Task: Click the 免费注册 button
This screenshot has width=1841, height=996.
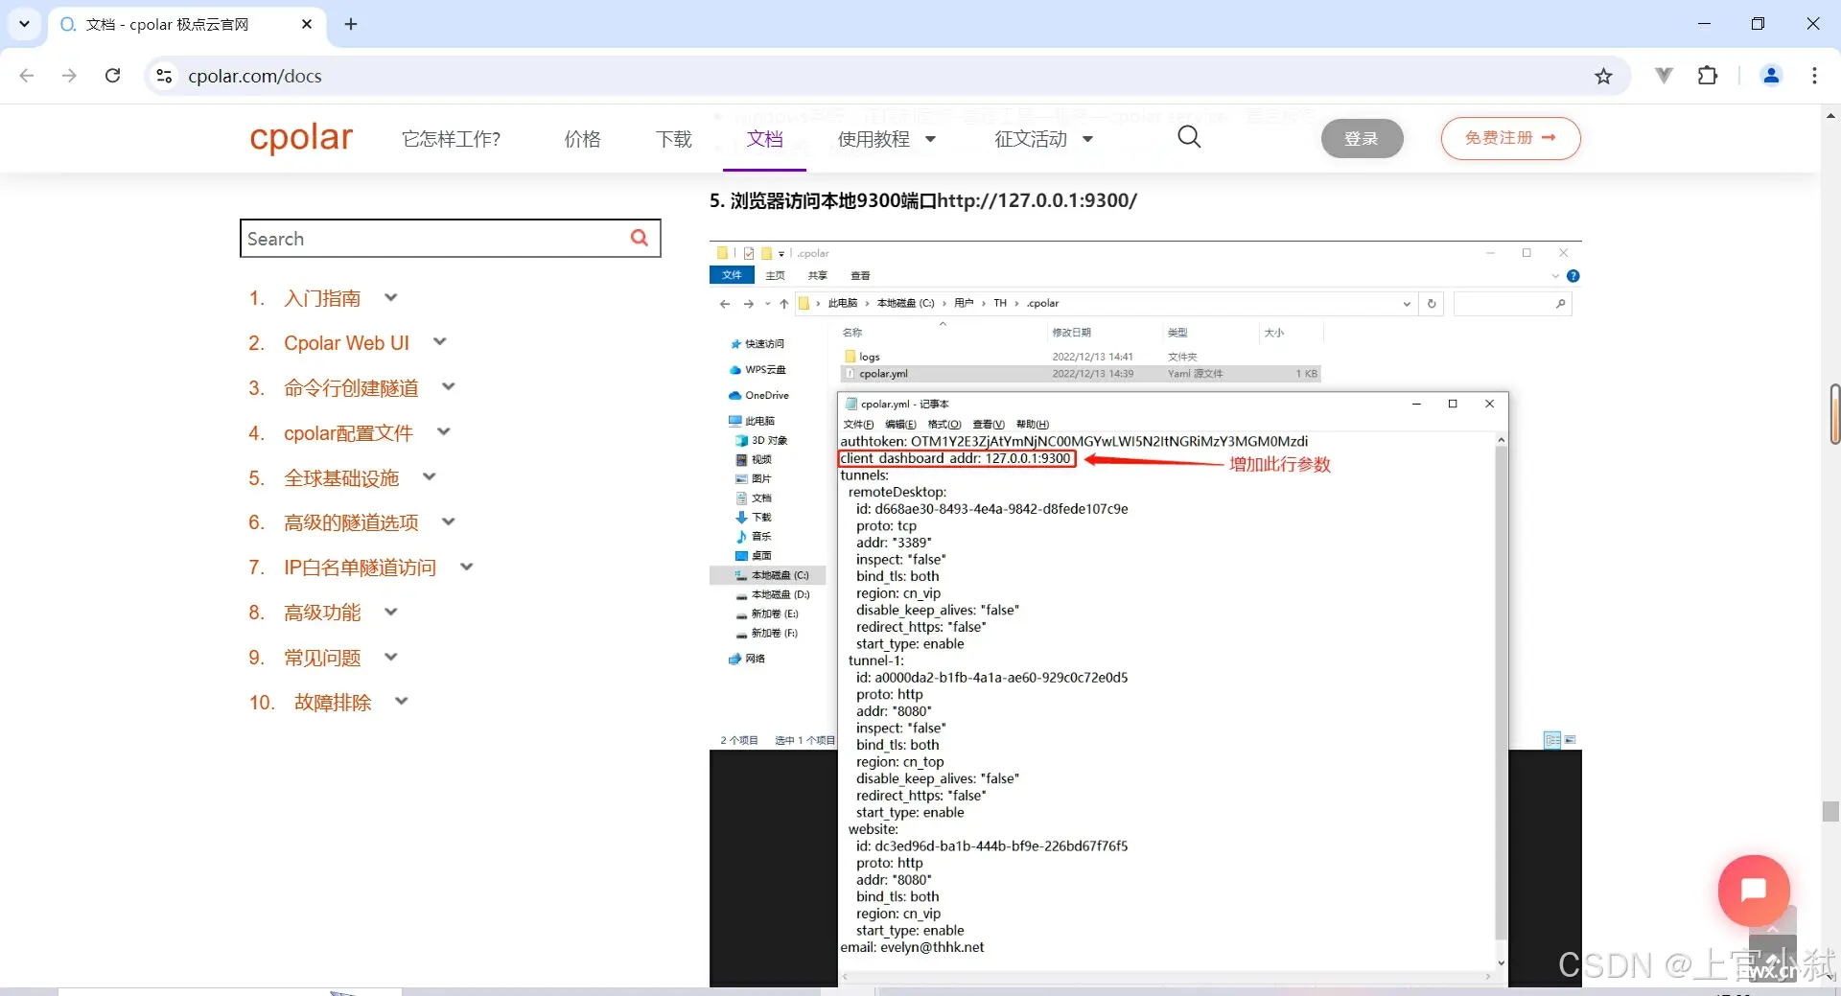Action: click(x=1510, y=138)
